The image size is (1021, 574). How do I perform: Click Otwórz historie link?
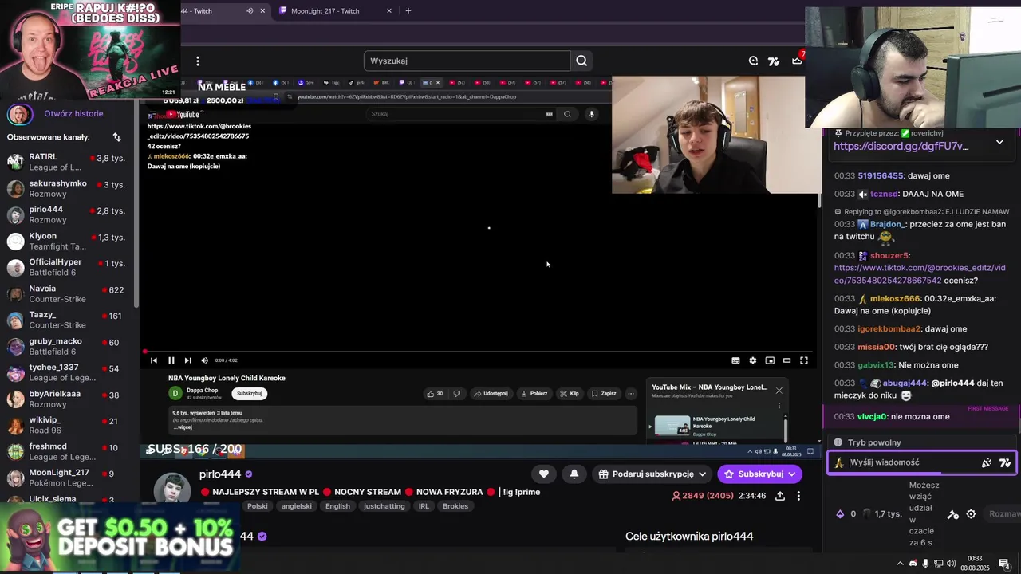pyautogui.click(x=73, y=114)
